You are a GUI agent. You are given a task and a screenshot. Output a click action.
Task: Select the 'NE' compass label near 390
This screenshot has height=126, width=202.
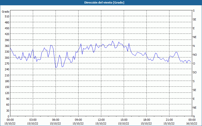coord(194,37)
